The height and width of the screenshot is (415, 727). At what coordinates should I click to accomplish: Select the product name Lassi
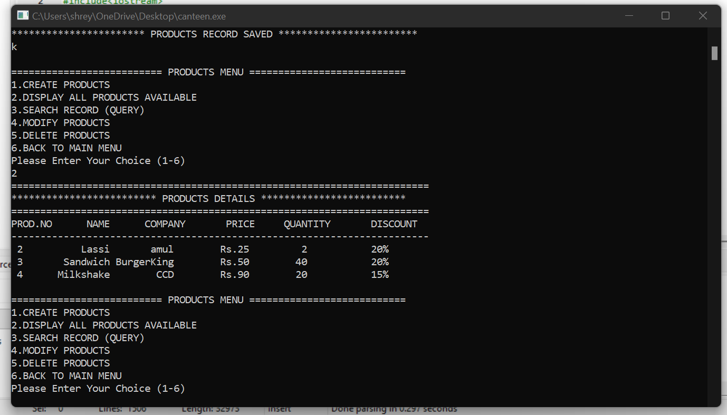pyautogui.click(x=95, y=249)
